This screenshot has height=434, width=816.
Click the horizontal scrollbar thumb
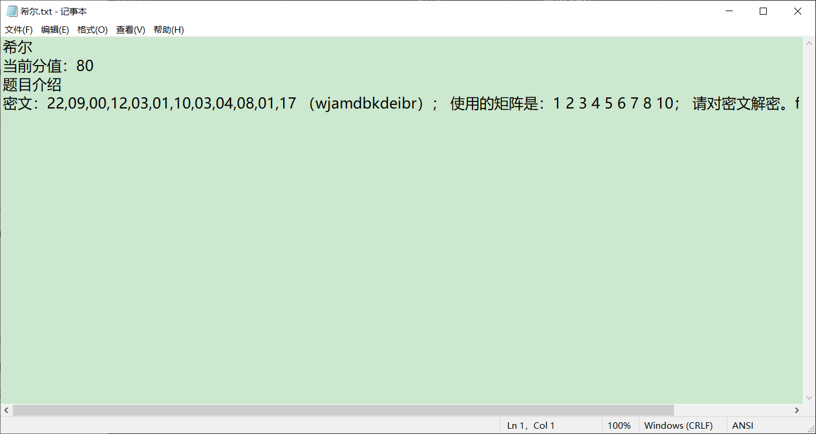344,410
